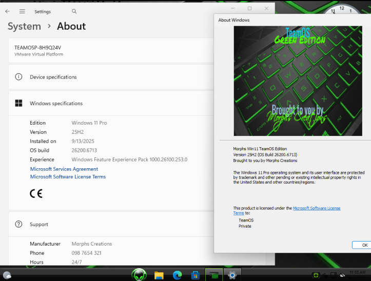Open Microsoft Software License Terms in Settings
Viewport: 371px width, 281px height.
[x=68, y=177]
